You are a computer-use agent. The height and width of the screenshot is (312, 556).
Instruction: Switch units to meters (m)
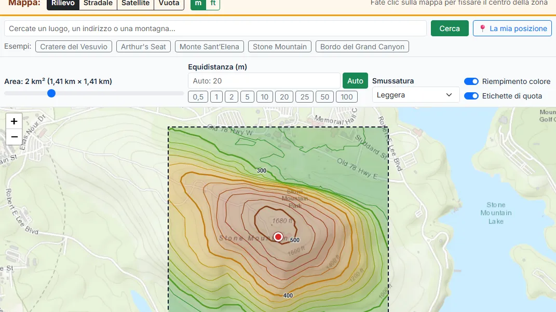click(x=198, y=3)
